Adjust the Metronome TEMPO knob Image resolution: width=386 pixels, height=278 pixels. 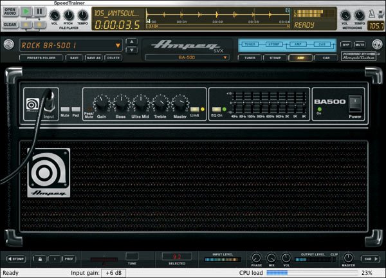pos(359,15)
